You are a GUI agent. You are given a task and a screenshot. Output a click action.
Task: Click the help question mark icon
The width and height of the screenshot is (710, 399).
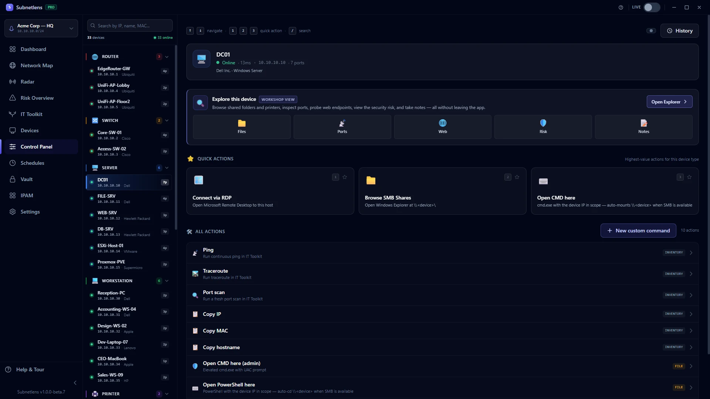(x=621, y=7)
